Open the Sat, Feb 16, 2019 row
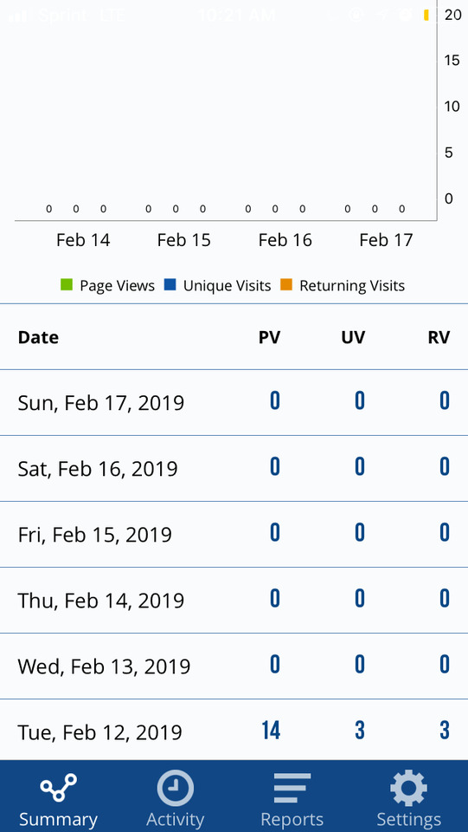 click(x=234, y=469)
